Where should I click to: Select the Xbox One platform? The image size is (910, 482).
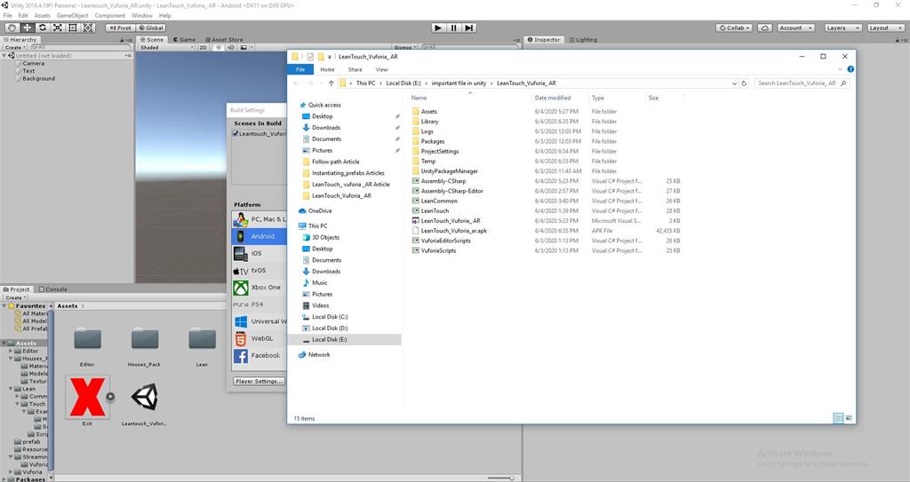tap(259, 287)
